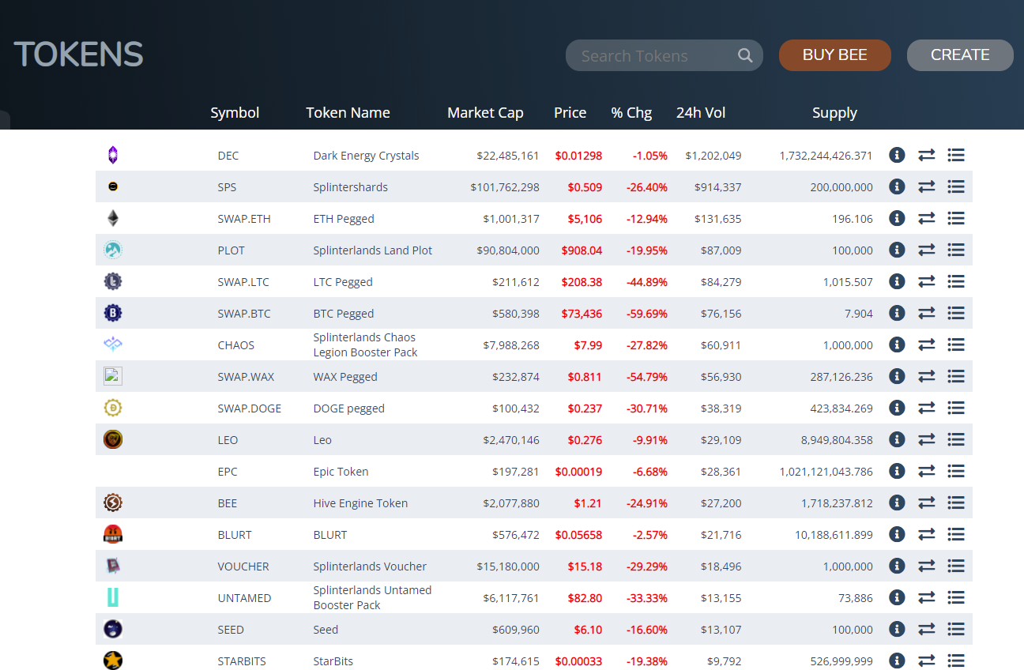Screen dimensions: 1024x670
Task: Sort by Supply column header
Action: pyautogui.click(x=834, y=113)
